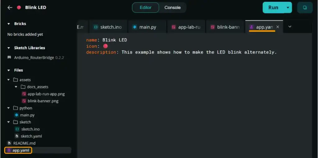The height and width of the screenshot is (158, 318).
Task: Switch to the app-lab-run tab
Action: coord(186,27)
